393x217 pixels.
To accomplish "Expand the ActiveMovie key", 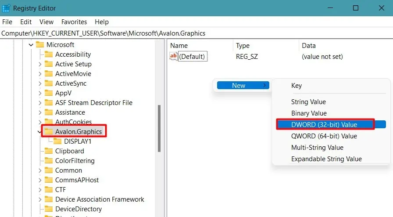I will [x=40, y=74].
